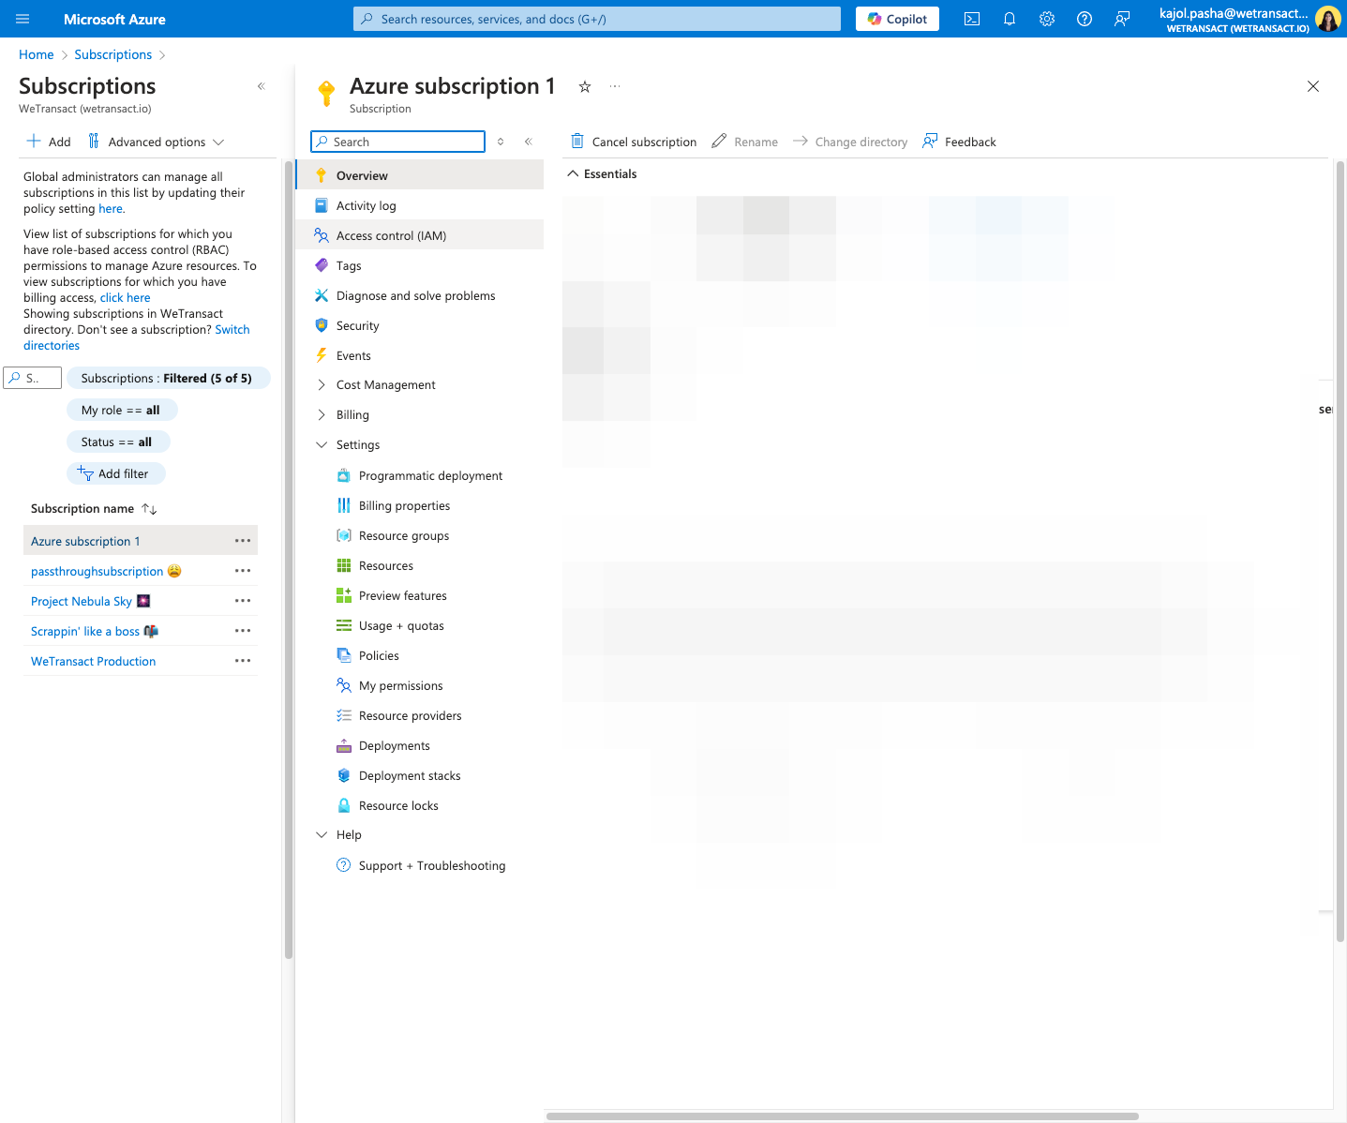Click the horizontal scrollbar at the bottom
This screenshot has height=1123, width=1347.
click(x=843, y=1116)
